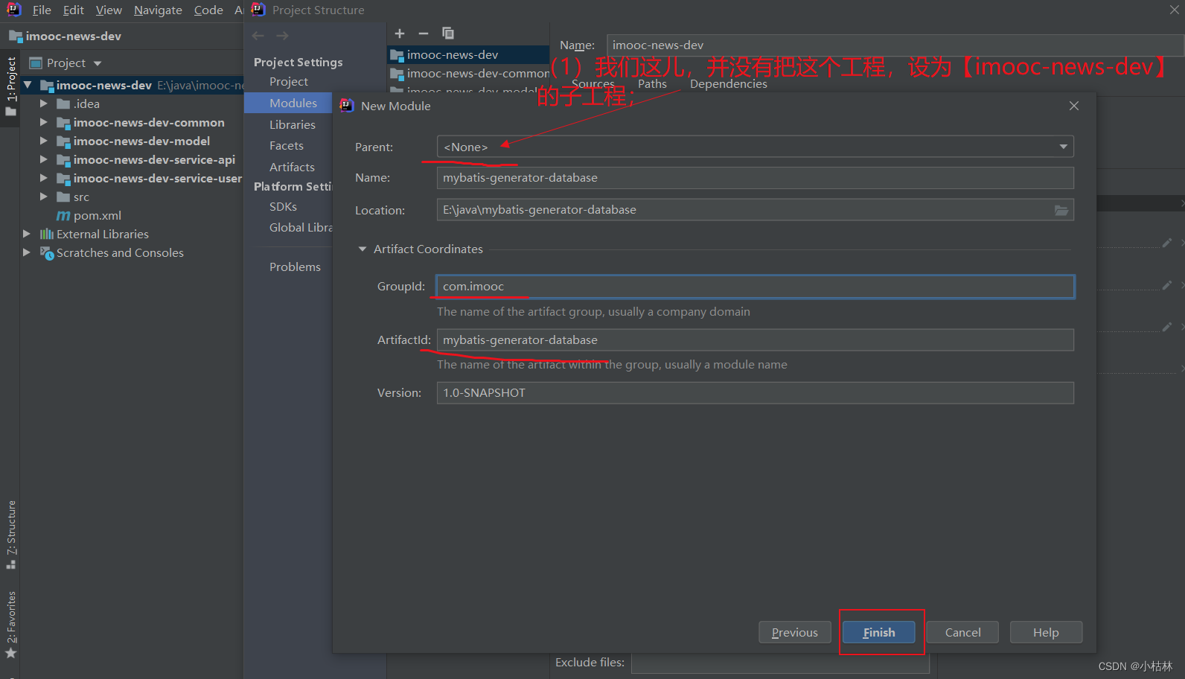
Task: Click the Previous button
Action: point(794,632)
